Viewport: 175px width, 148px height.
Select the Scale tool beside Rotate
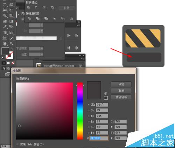12,5
